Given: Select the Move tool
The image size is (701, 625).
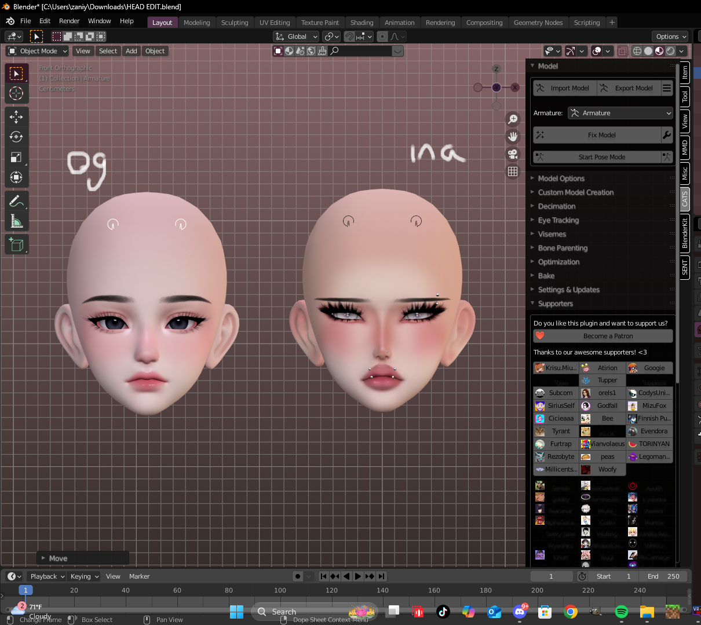Looking at the screenshot, I should point(16,117).
